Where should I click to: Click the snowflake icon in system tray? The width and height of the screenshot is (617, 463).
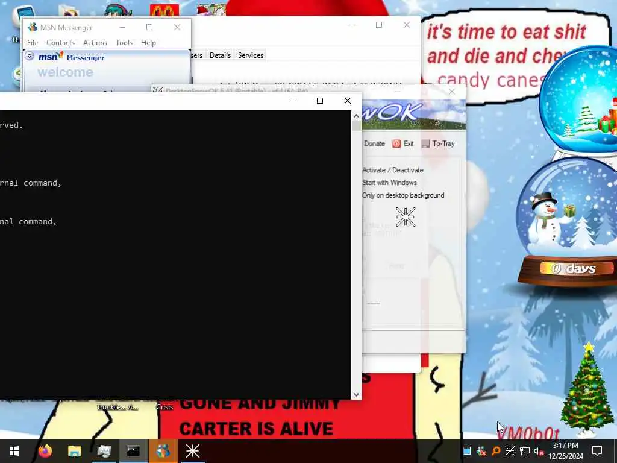pos(510,451)
